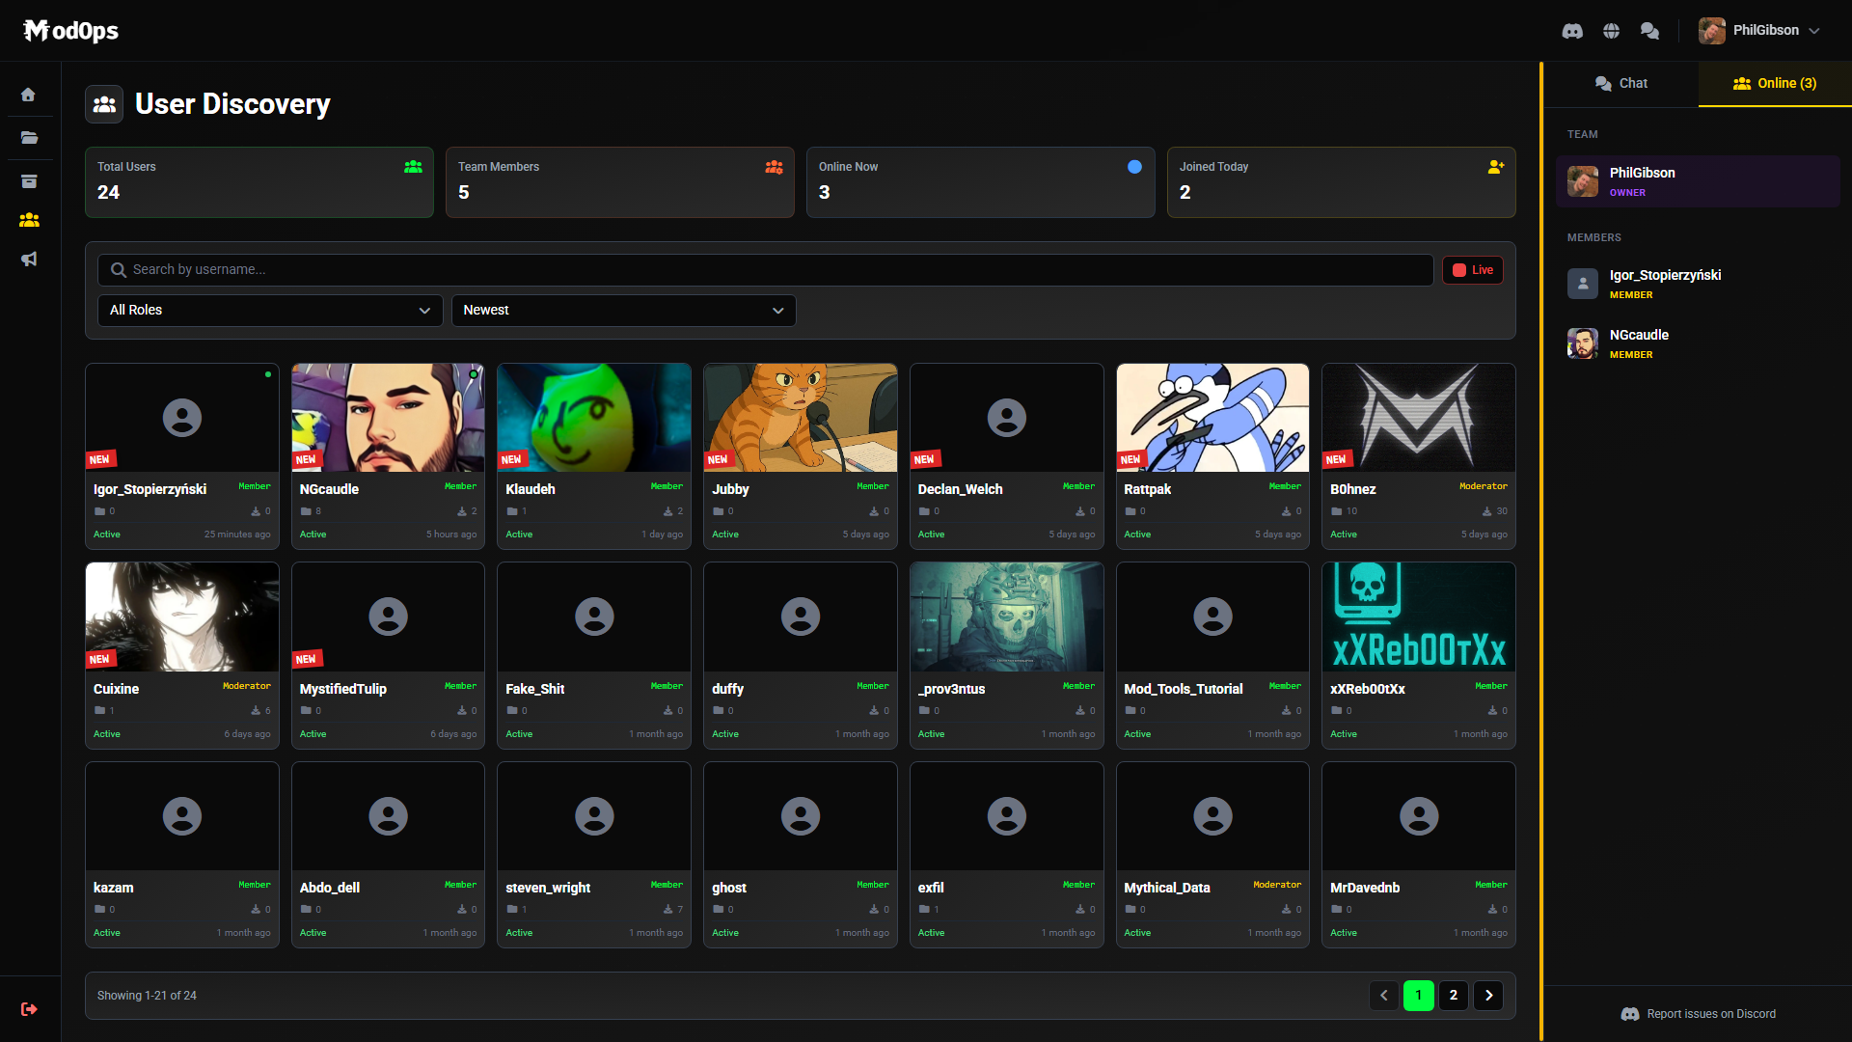Open the chat bubbles header icon

(1649, 31)
